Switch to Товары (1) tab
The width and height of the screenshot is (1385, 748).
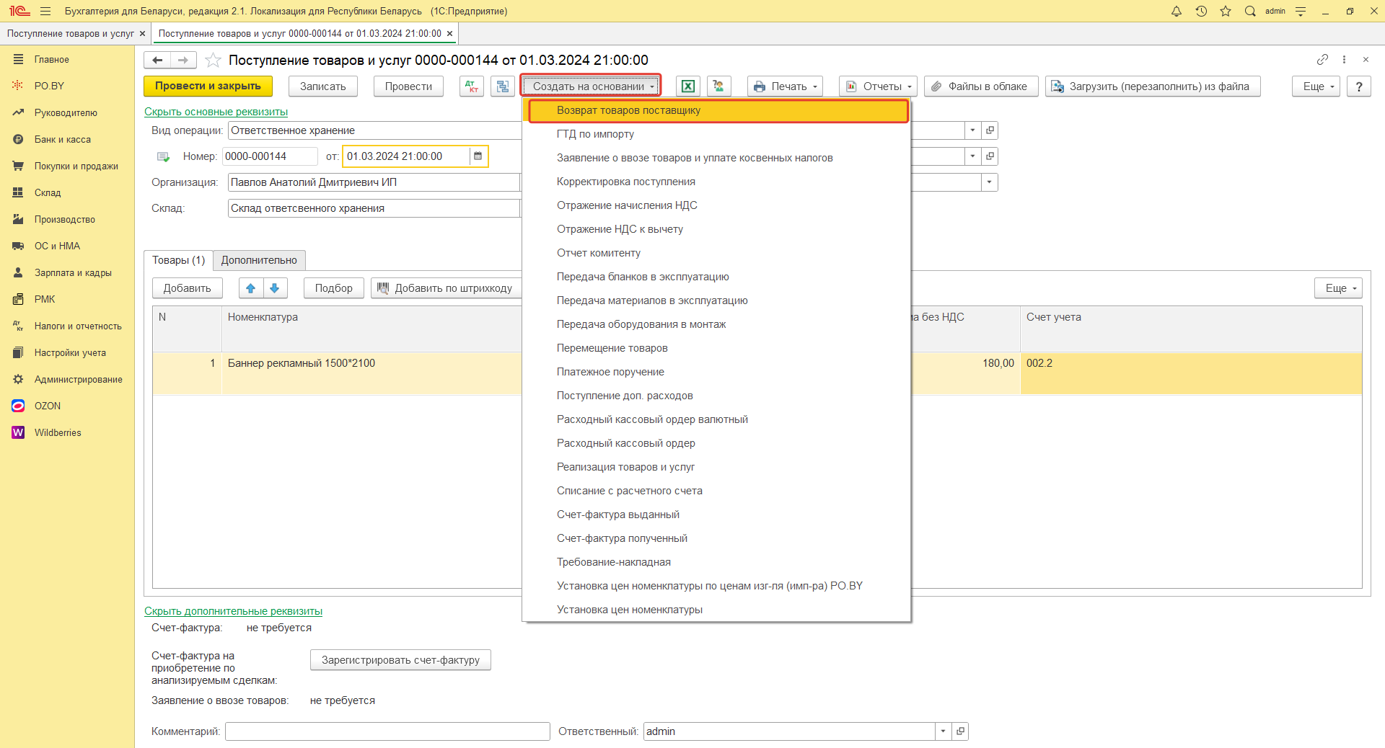(178, 260)
